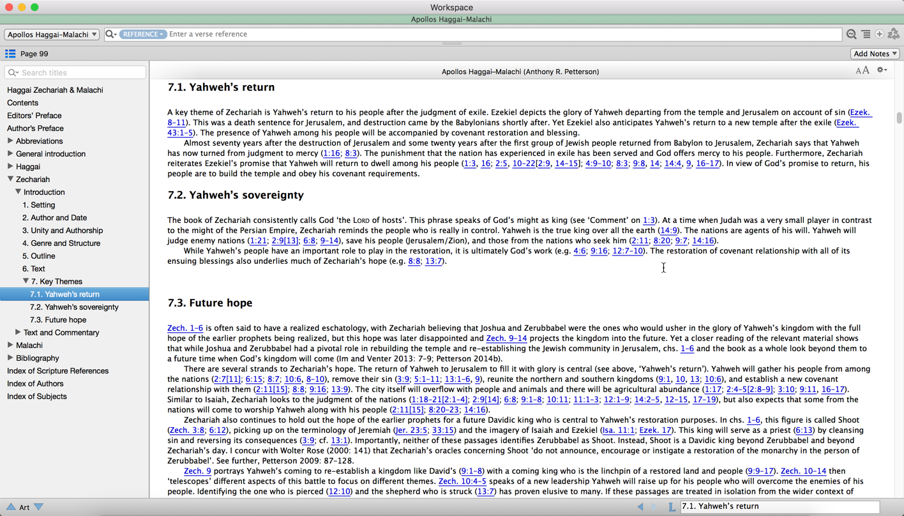
Task: Click the circled plus icon
Action: pyautogui.click(x=880, y=34)
